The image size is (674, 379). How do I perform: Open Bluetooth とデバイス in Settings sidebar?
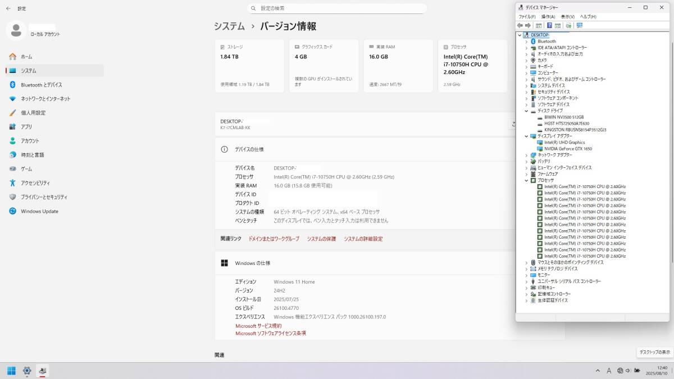coord(54,85)
